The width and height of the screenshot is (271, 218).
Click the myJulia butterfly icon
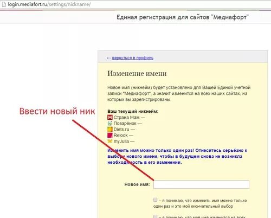[110, 141]
